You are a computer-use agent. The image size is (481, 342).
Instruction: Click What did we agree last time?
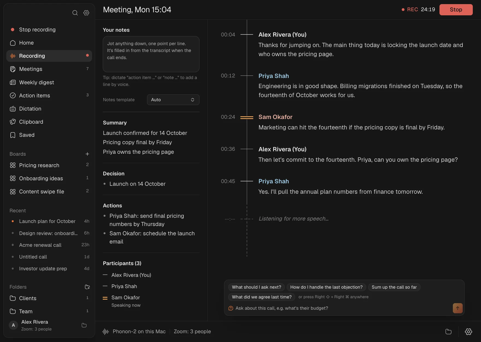262,297
